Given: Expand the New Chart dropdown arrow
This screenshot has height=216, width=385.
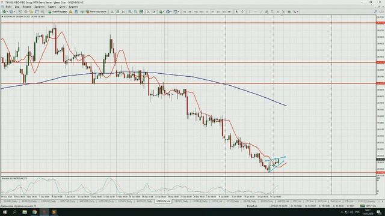Looking at the screenshot, I should tap(7, 12).
